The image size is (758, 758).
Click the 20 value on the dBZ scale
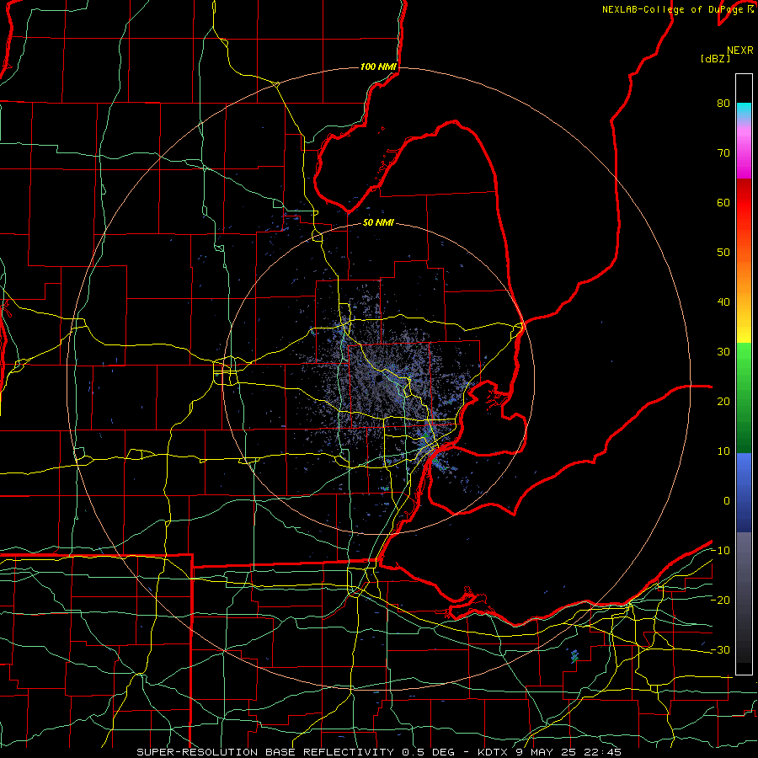723,402
